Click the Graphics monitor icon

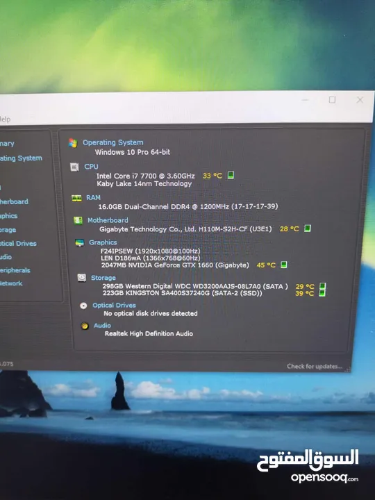coord(80,242)
